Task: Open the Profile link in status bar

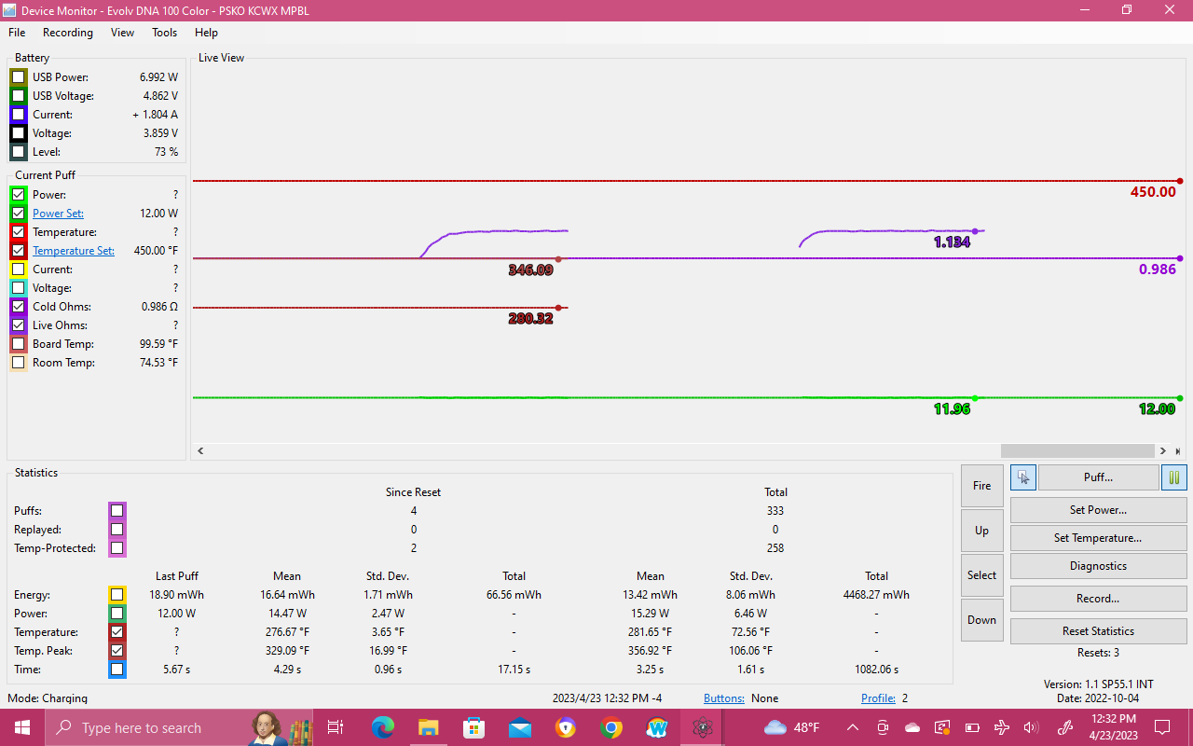Action: pyautogui.click(x=878, y=698)
